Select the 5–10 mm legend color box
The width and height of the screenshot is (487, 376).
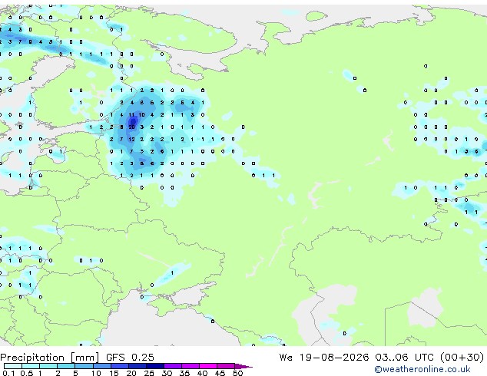click(x=84, y=366)
